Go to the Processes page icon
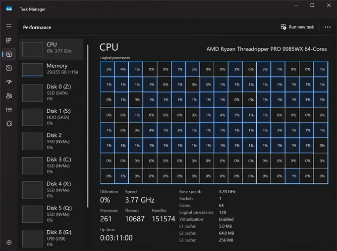Viewport: 337px width, 251px height. point(9,40)
